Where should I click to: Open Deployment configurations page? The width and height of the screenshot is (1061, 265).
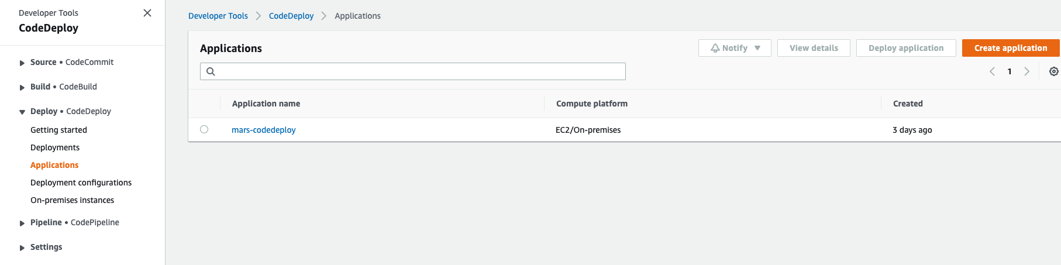point(81,183)
